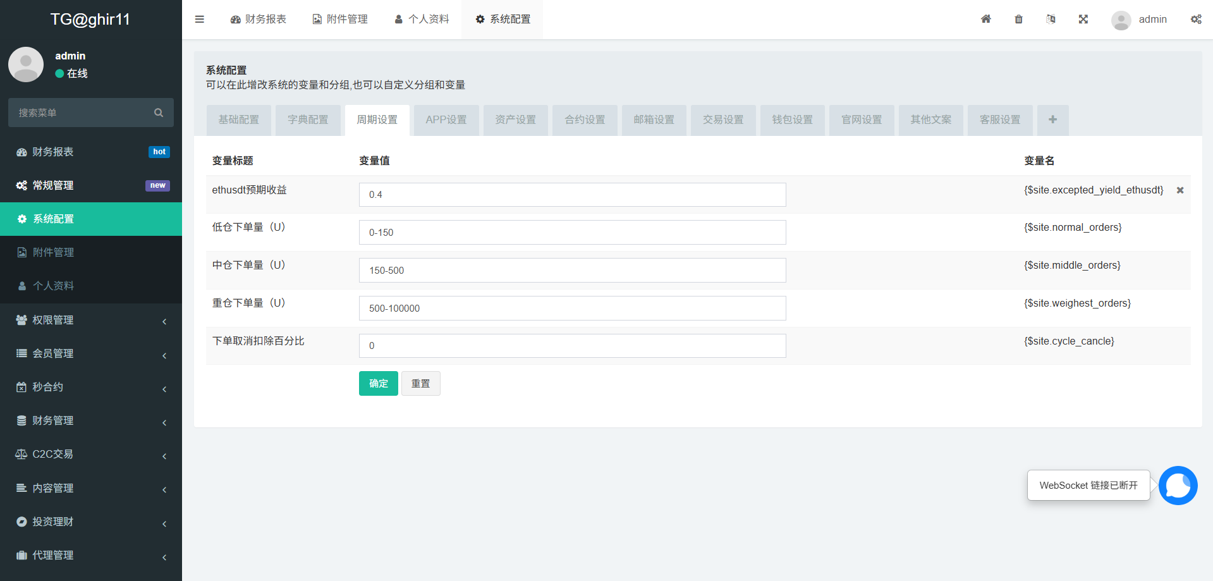
Task: Switch to the 钱包设置 tab
Action: (792, 119)
